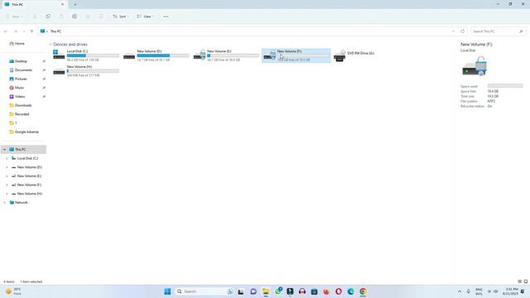Open the folder named 1 in sidebar
Screen dimensions: 530x298
[x=13, y=123]
